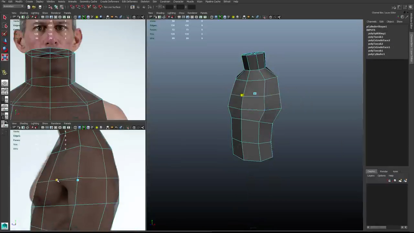This screenshot has width=414, height=233.
Task: Activate the Scale tool icon
Action: (x=5, y=57)
